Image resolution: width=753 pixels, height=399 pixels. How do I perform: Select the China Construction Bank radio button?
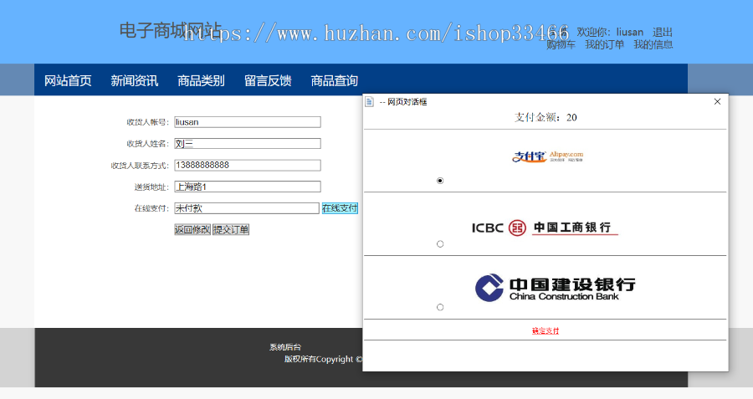[x=440, y=307]
